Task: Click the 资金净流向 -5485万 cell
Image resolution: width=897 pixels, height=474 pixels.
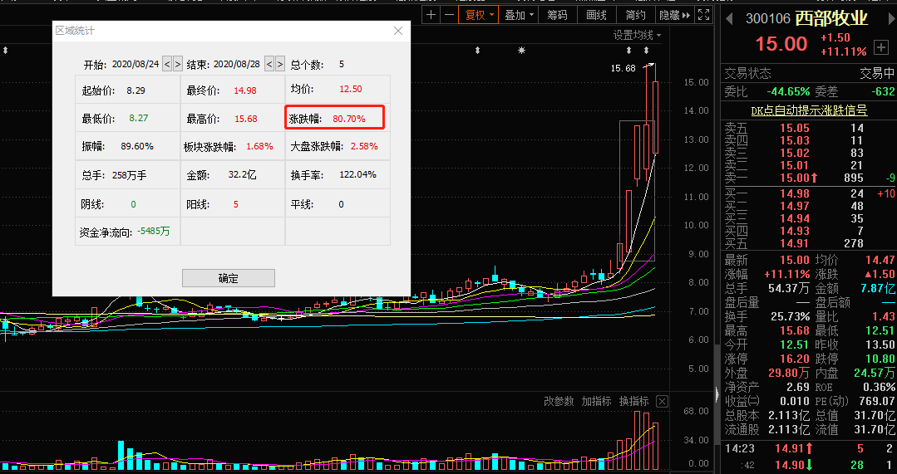Action: pos(127,232)
